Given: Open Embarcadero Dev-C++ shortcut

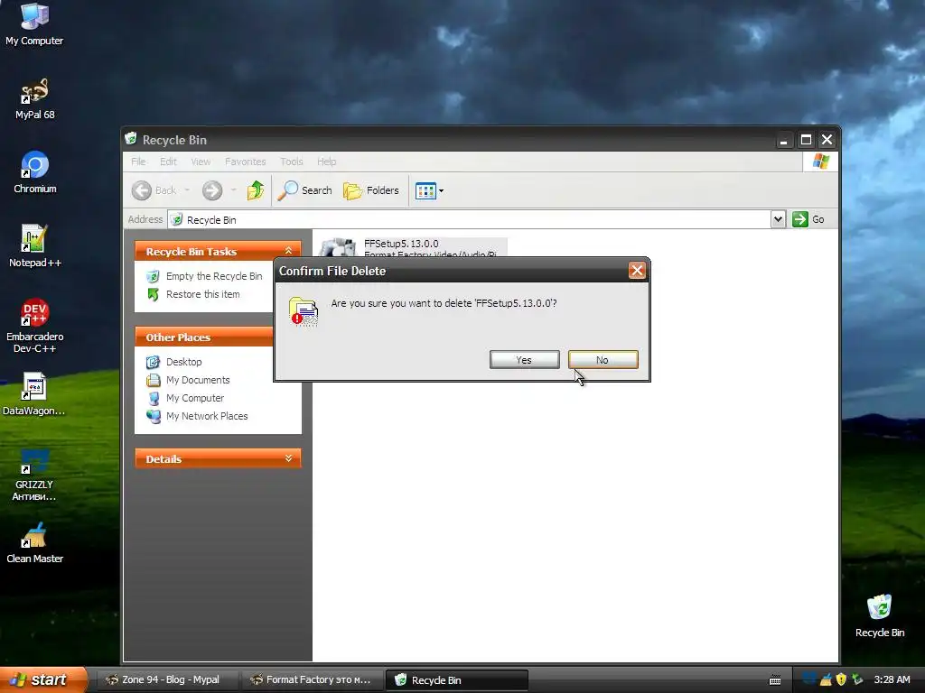Looking at the screenshot, I should coord(34,326).
